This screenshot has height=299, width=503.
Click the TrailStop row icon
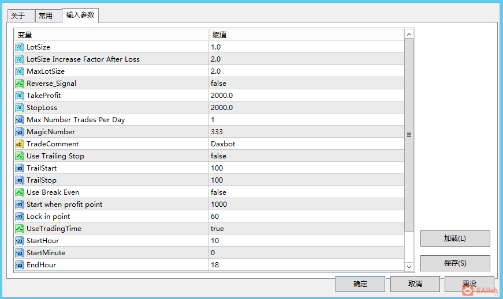coord(20,180)
